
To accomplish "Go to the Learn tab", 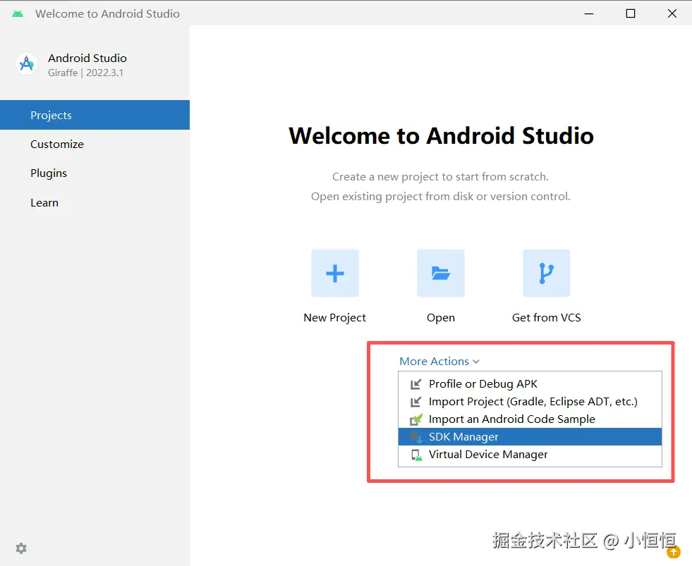I will 95,202.
